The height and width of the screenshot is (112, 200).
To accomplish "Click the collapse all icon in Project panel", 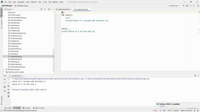I will pos(45,9).
